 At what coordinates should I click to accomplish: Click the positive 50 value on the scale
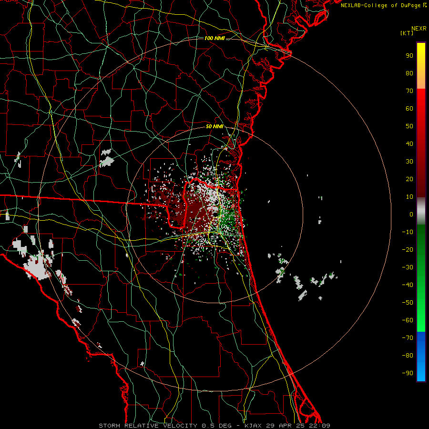(409, 126)
